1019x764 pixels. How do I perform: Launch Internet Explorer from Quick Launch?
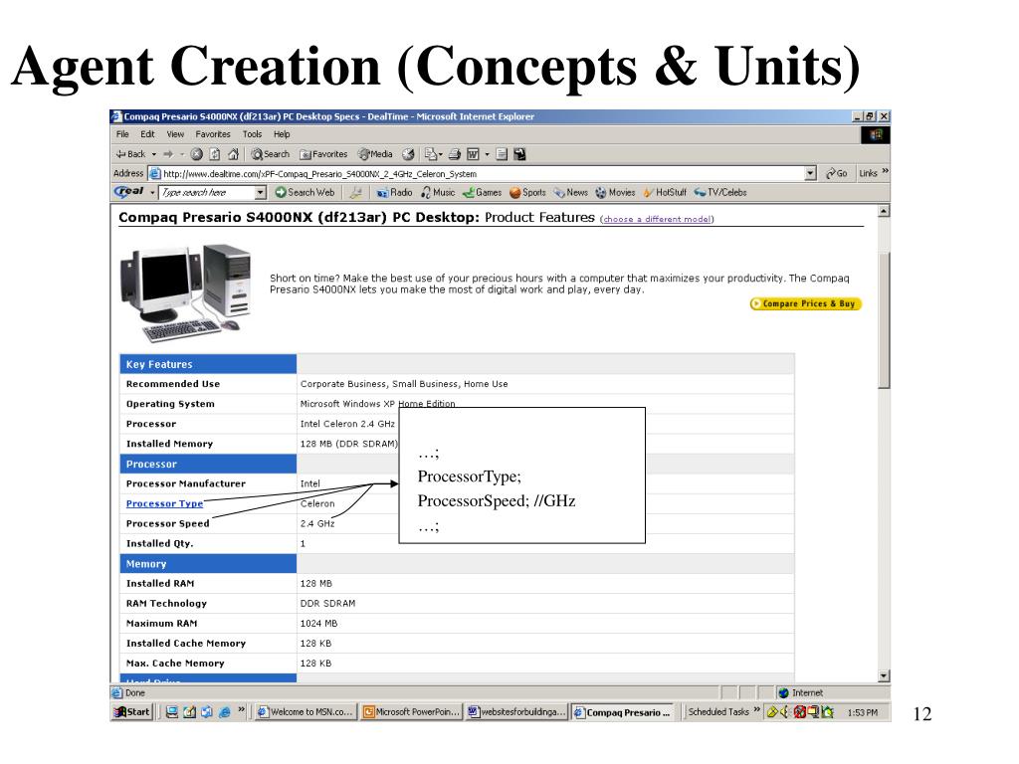point(224,712)
